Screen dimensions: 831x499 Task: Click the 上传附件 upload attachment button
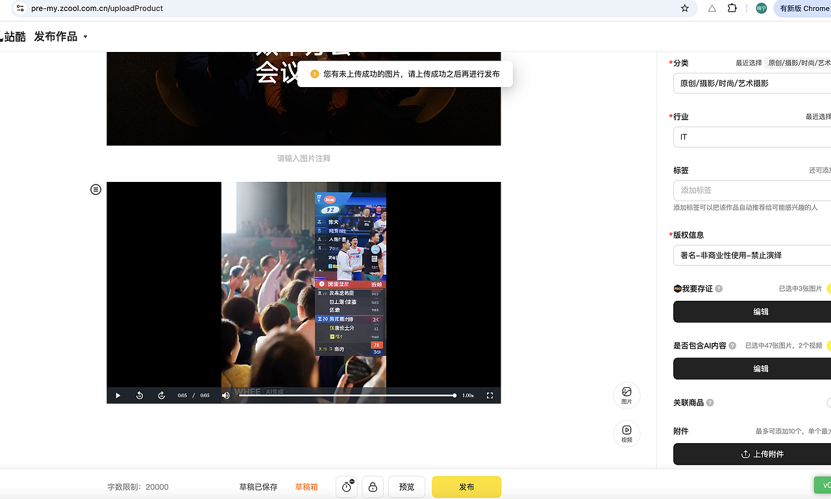(x=753, y=454)
